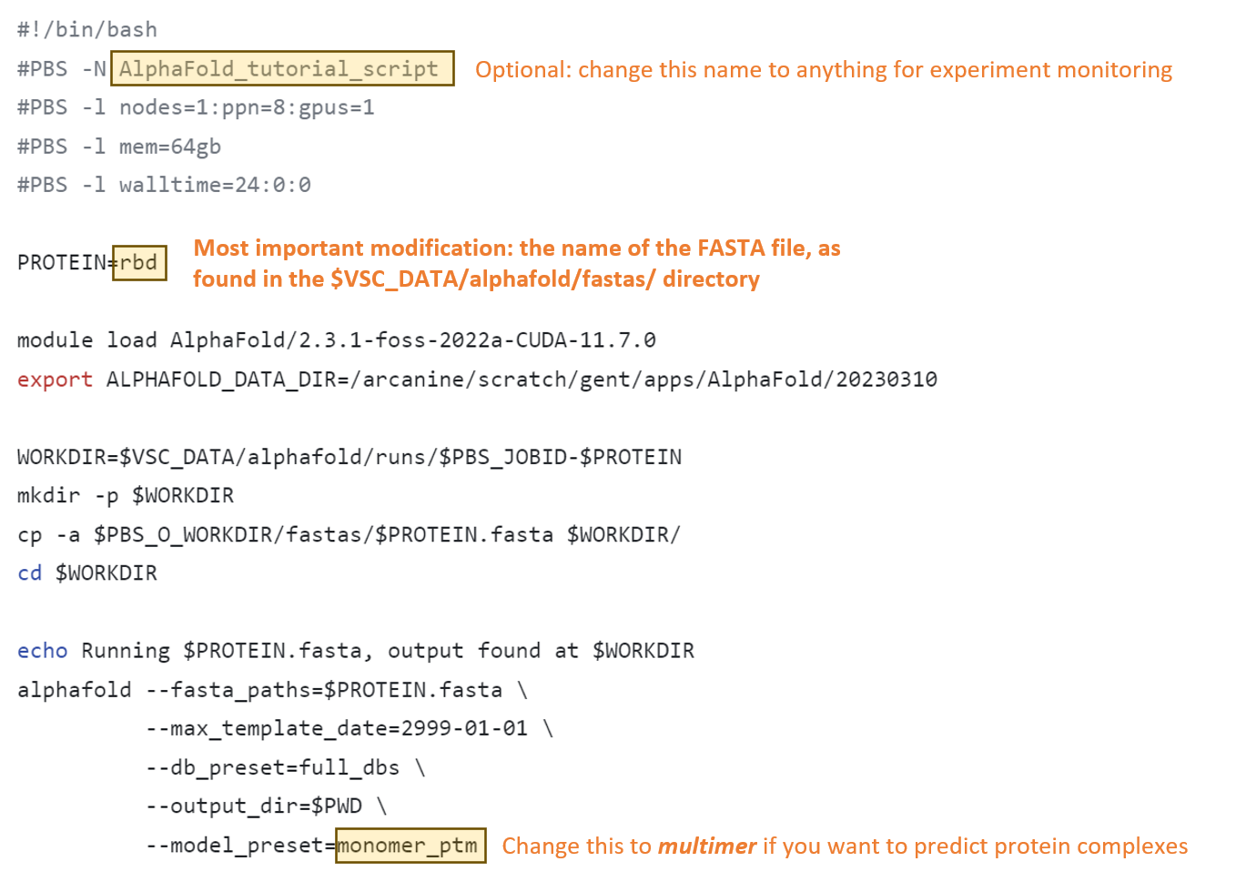Click the cp -a fasta copy command

coord(349,535)
